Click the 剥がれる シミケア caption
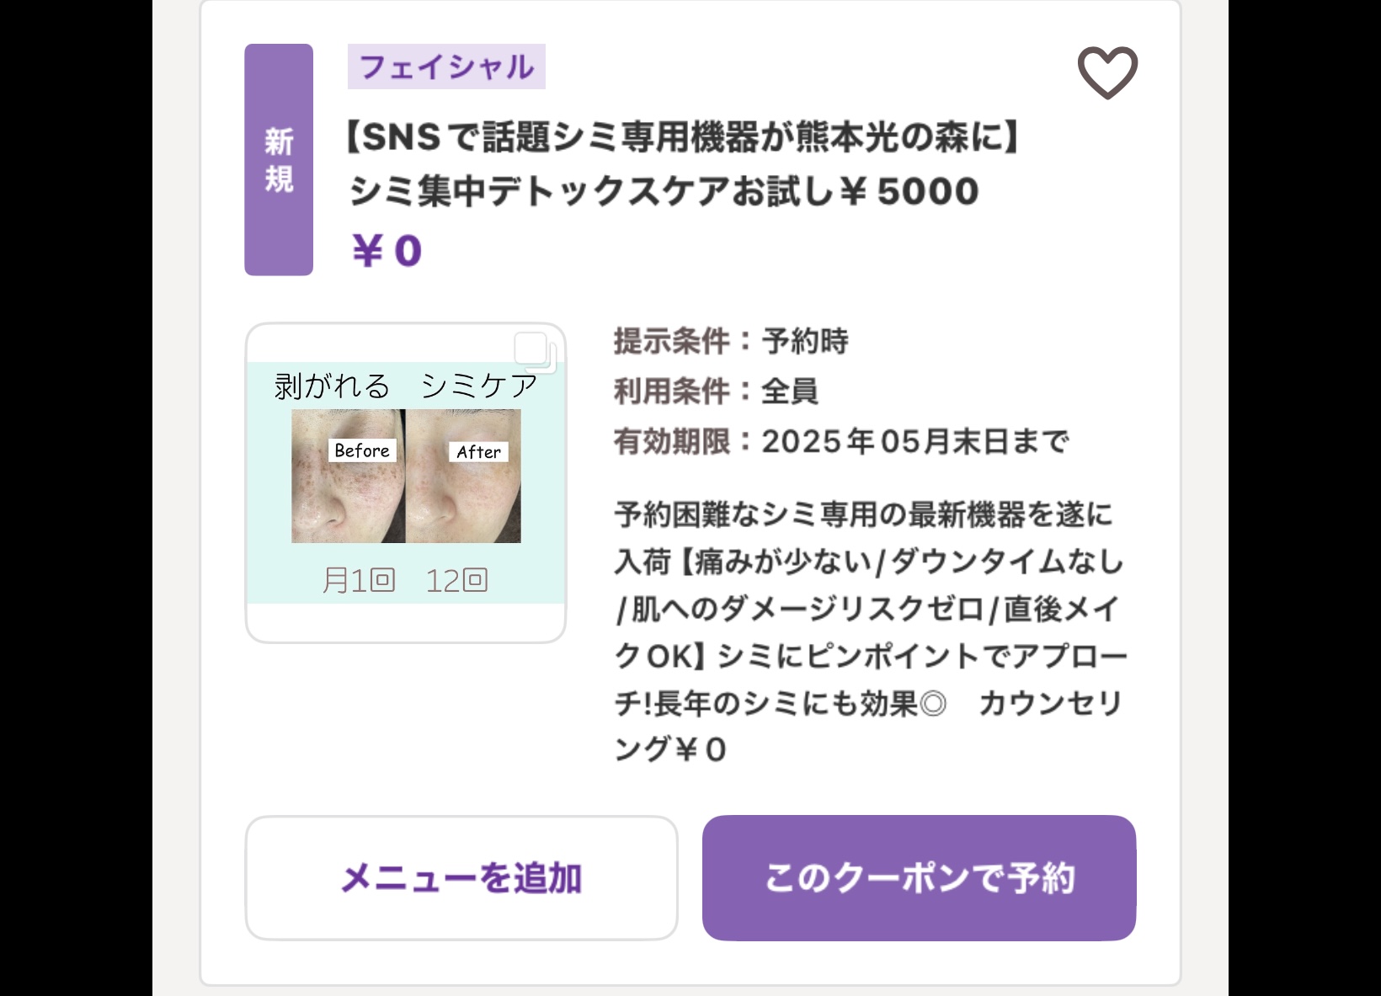 click(x=406, y=386)
